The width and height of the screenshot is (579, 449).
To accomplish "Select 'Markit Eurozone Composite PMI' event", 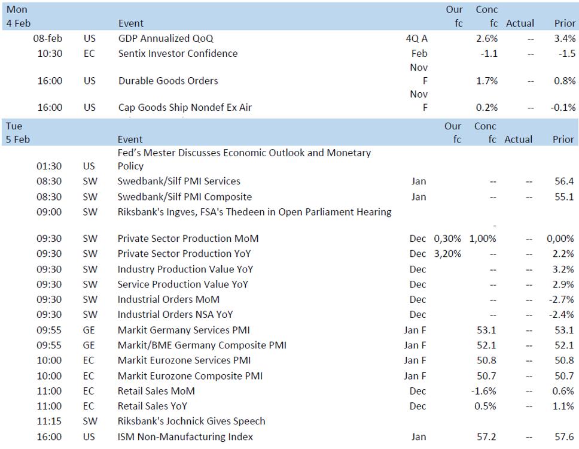I will 190,376.
